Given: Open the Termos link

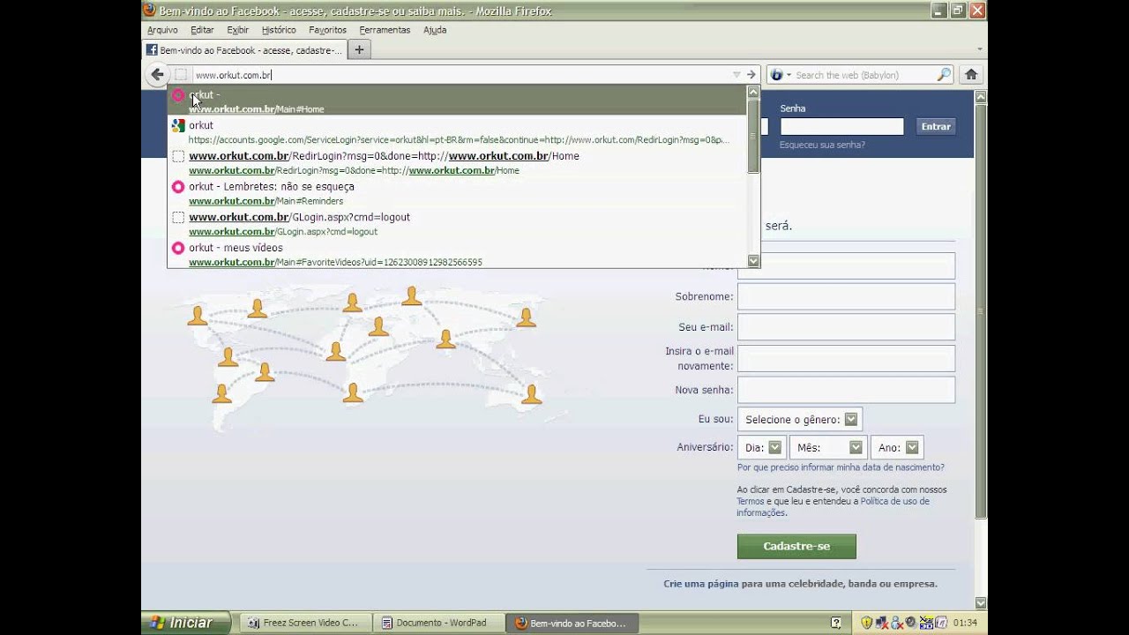Looking at the screenshot, I should click(751, 501).
